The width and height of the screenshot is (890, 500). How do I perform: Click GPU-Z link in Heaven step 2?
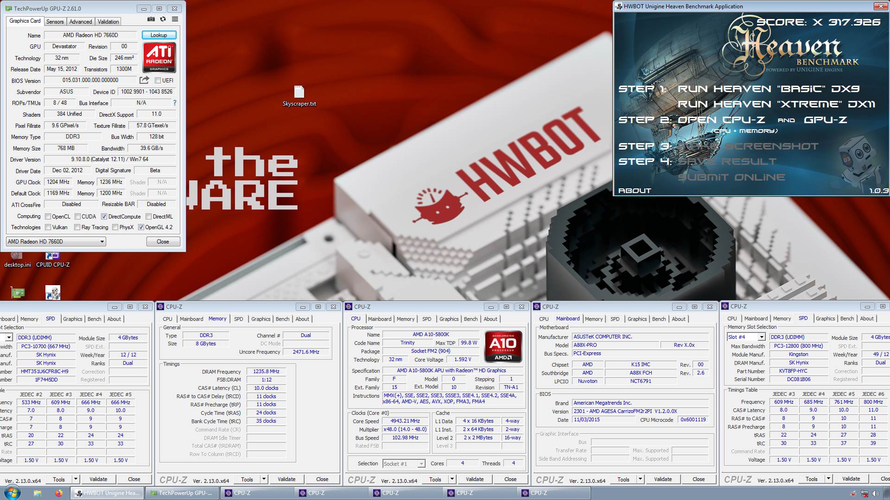pos(826,120)
